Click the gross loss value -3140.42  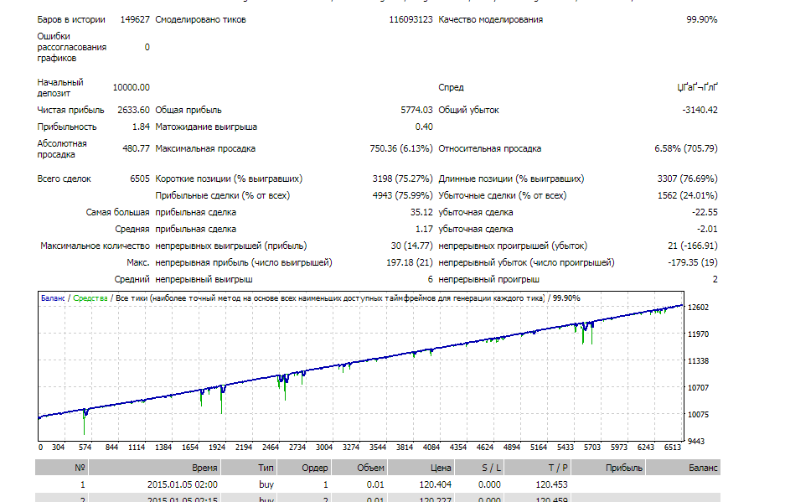[700, 110]
